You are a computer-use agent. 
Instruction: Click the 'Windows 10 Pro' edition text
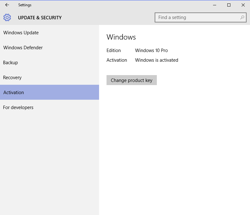[x=151, y=50]
